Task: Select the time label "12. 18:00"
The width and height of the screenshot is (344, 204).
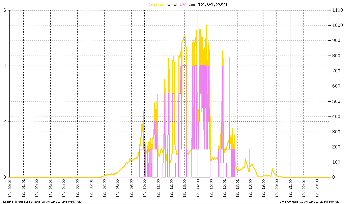Action: (x=250, y=188)
